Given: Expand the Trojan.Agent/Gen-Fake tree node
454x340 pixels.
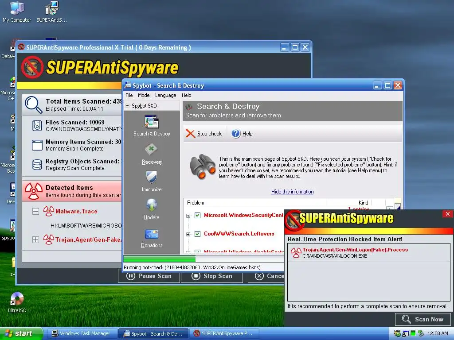Looking at the screenshot, I should pyautogui.click(x=35, y=240).
